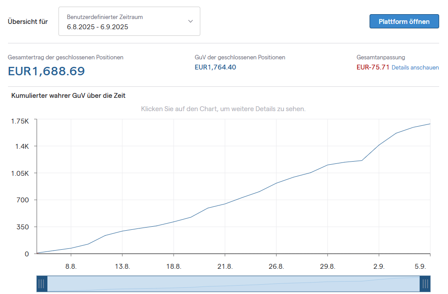Grab the right handle of range slider
The width and height of the screenshot is (448, 294).
pyautogui.click(x=425, y=284)
